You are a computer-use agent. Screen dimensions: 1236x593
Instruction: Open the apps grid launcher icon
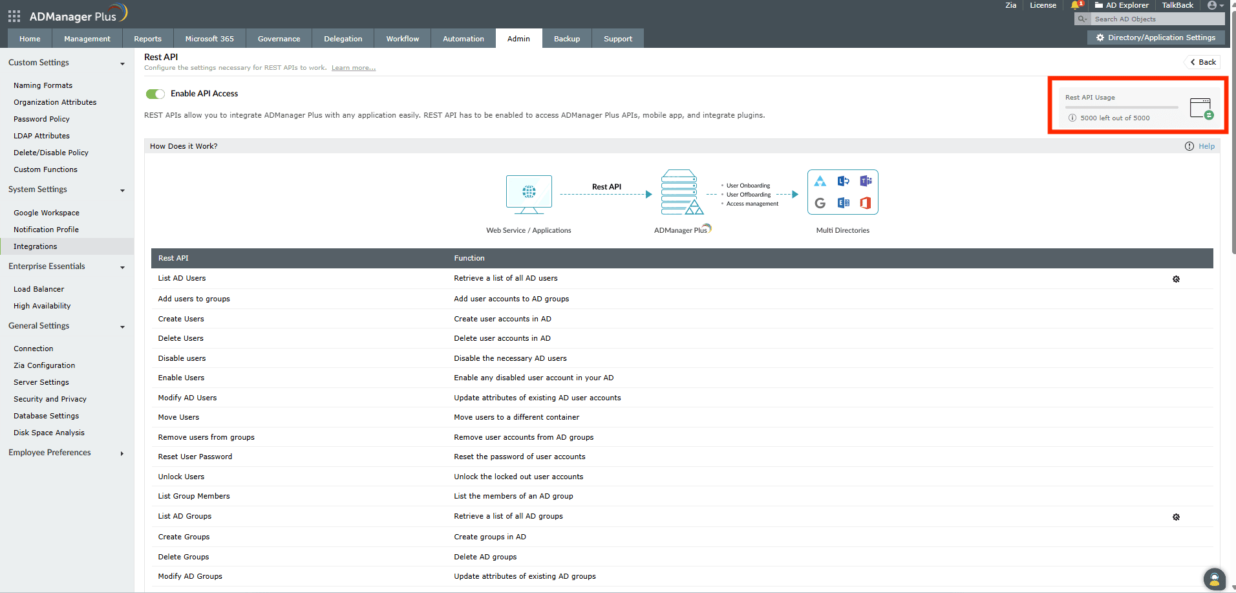pos(14,16)
